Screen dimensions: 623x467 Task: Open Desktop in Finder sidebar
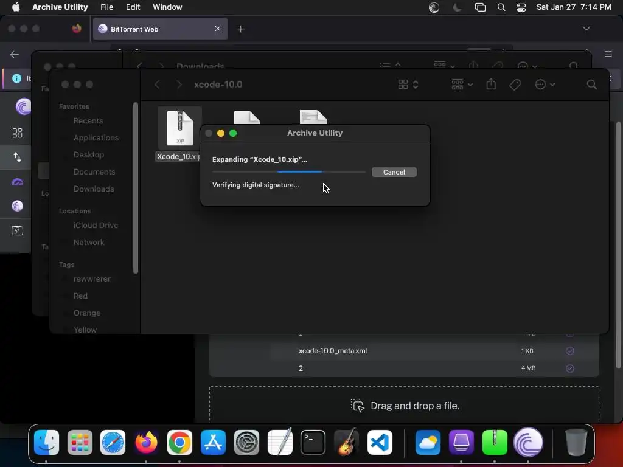[x=89, y=155]
